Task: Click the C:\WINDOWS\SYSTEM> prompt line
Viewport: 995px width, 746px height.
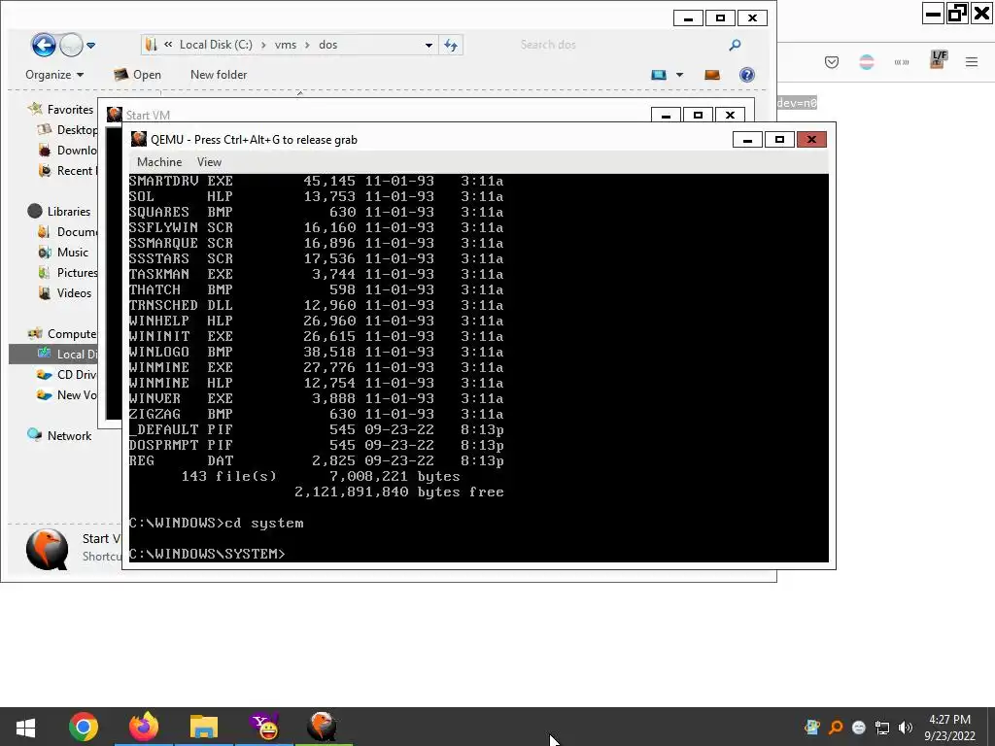Action: click(207, 554)
